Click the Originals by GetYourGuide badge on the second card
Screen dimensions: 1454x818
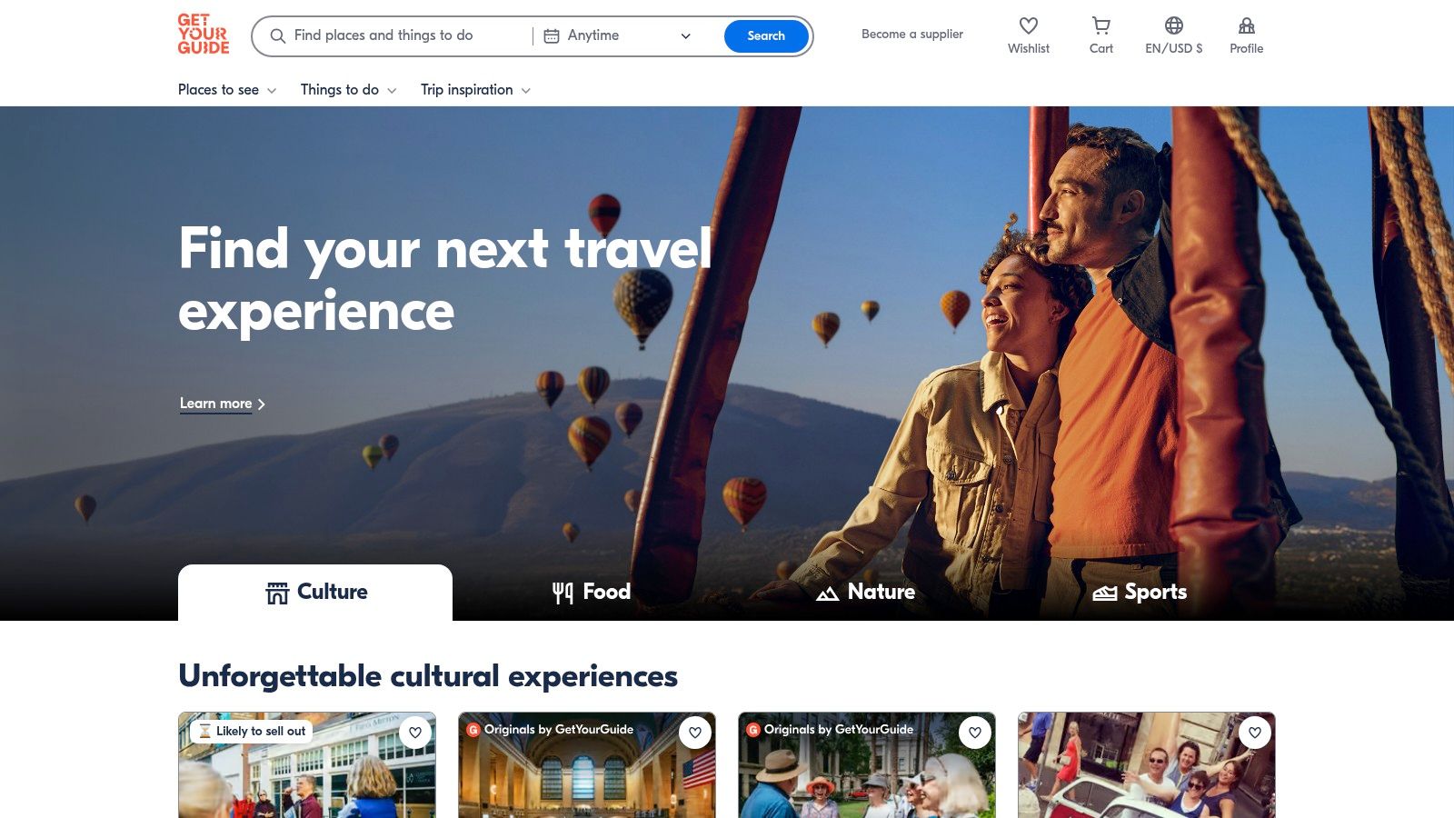coord(551,729)
